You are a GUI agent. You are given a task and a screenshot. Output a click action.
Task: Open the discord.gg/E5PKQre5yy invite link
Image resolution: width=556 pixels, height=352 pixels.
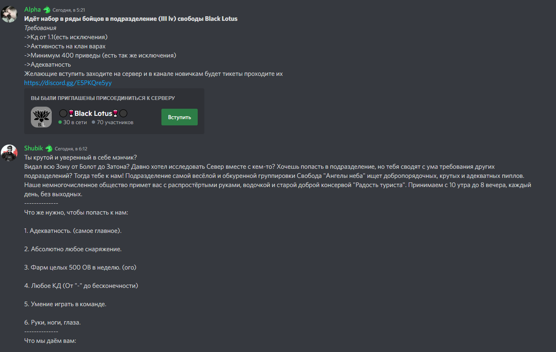68,83
